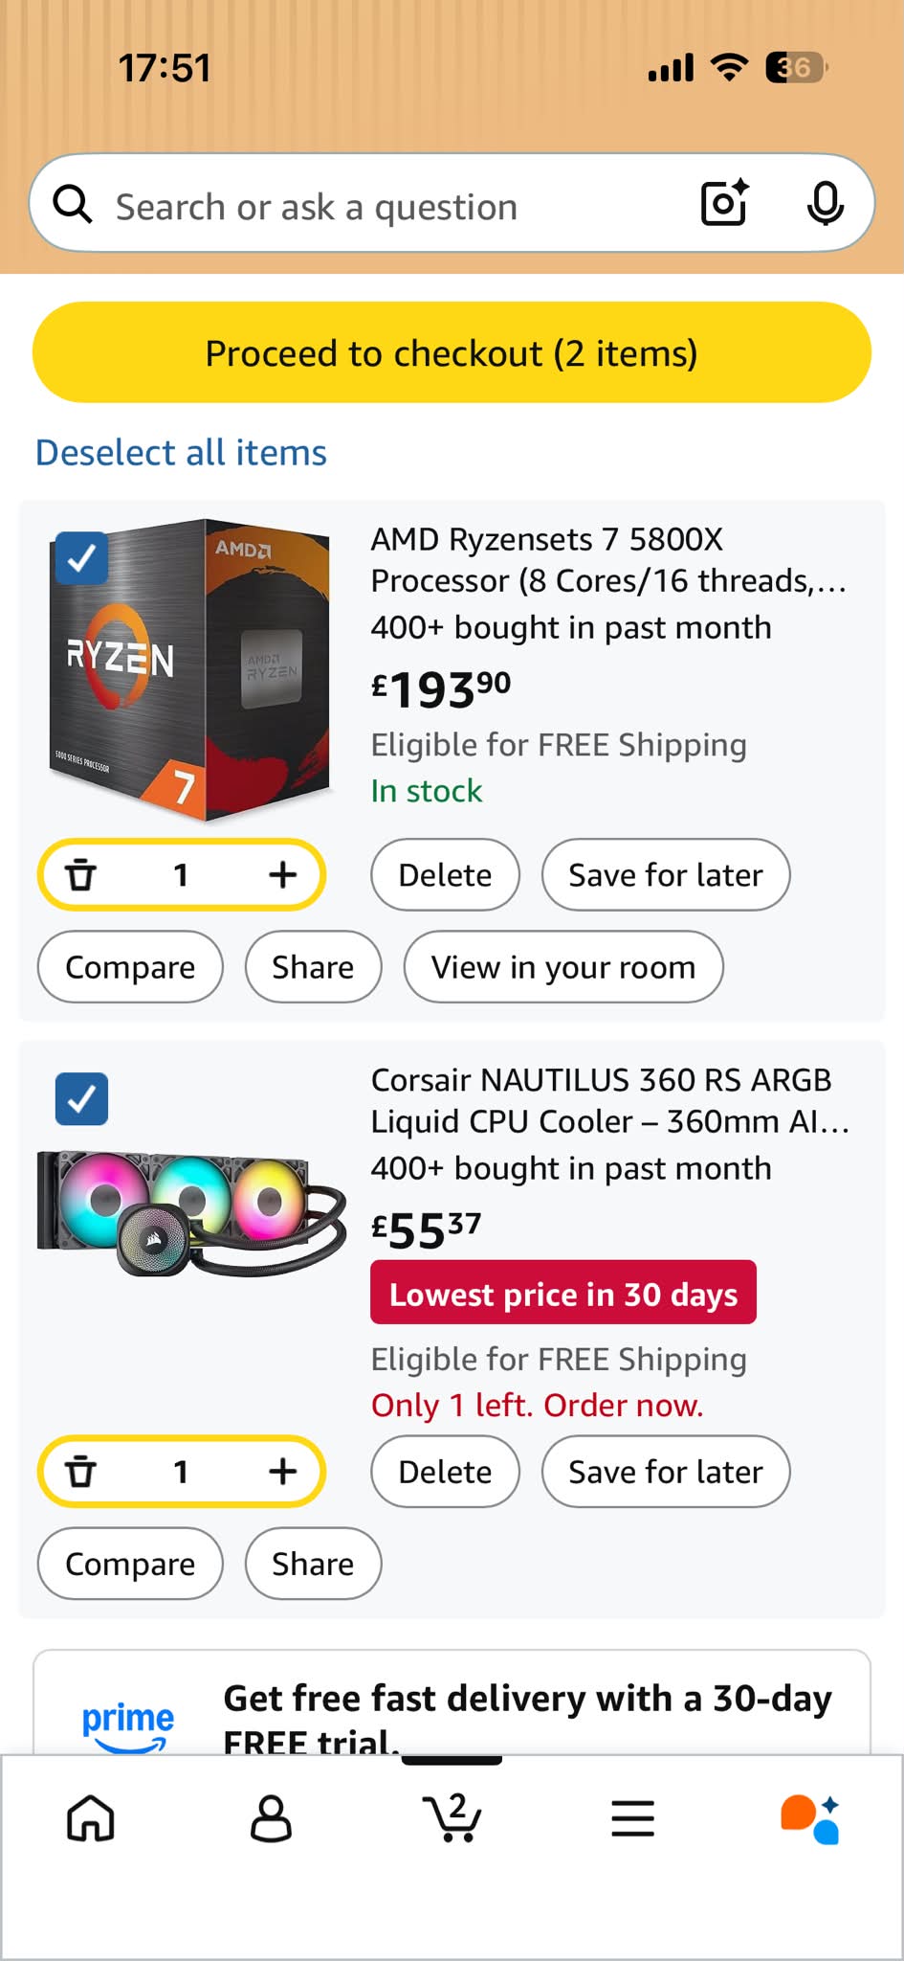Tap the microphone voice search icon
Screen dimensions: 904x1961
click(x=825, y=203)
